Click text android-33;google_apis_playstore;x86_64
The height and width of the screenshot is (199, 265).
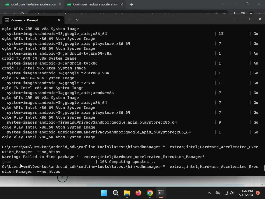point(85,44)
